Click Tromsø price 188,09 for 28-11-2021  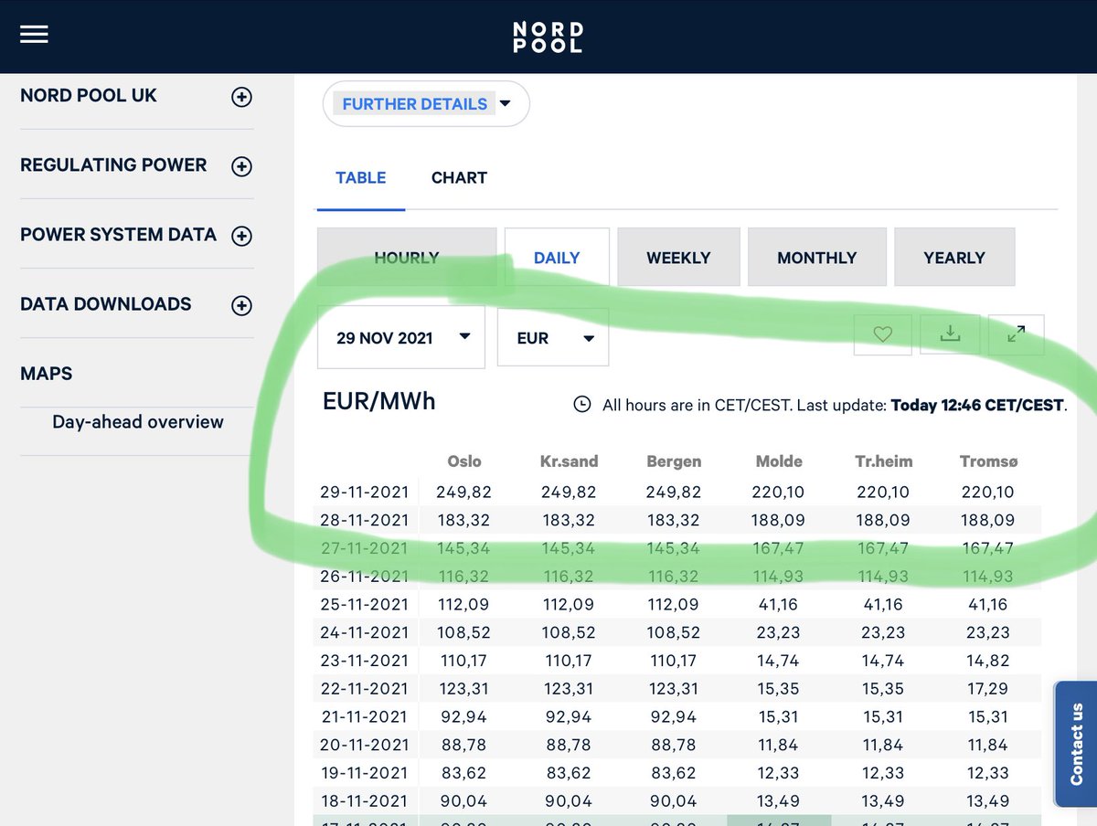pyautogui.click(x=988, y=520)
